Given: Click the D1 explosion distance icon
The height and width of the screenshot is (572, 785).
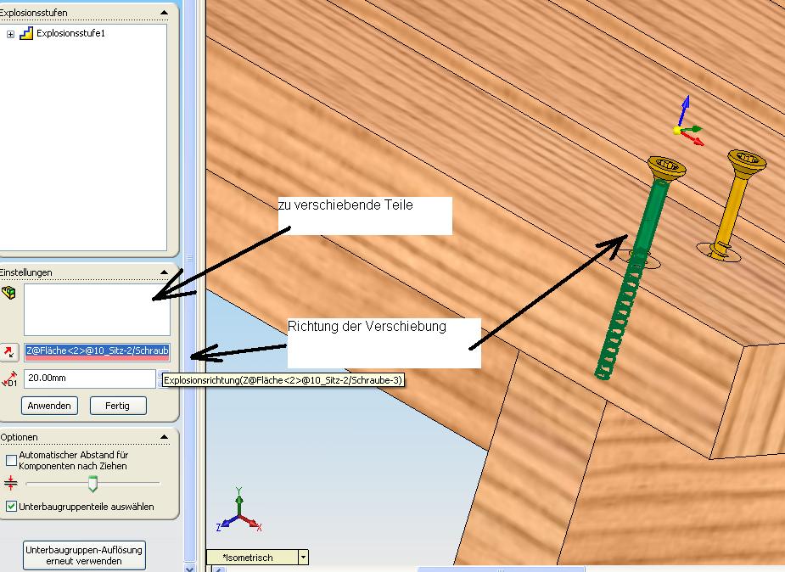Looking at the screenshot, I should 10,379.
